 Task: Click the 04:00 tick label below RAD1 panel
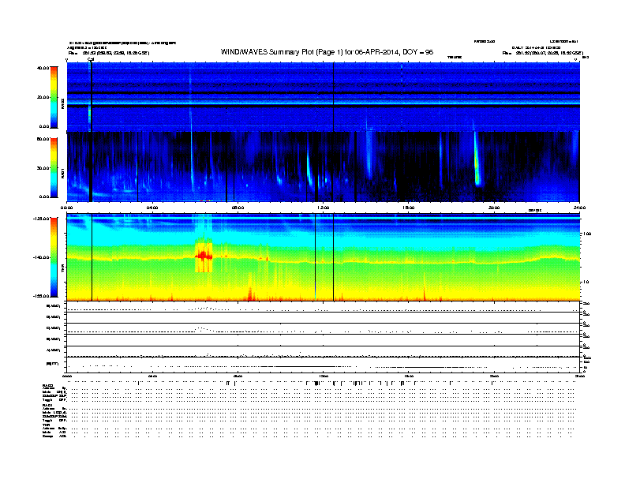point(152,208)
